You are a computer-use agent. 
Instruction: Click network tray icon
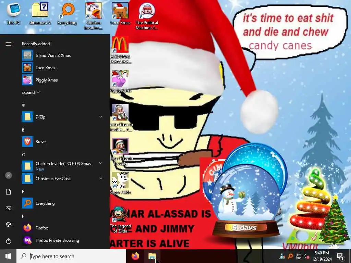click(298, 256)
